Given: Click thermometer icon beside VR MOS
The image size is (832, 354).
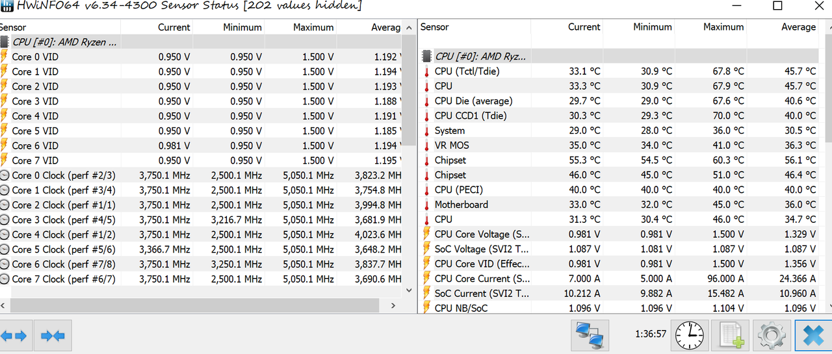Looking at the screenshot, I should (x=427, y=145).
